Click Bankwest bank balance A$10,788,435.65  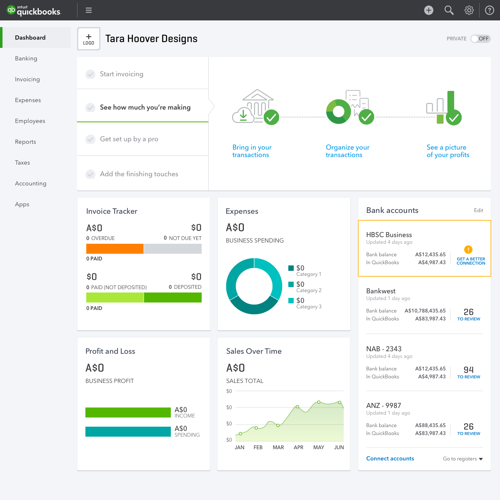pos(425,311)
